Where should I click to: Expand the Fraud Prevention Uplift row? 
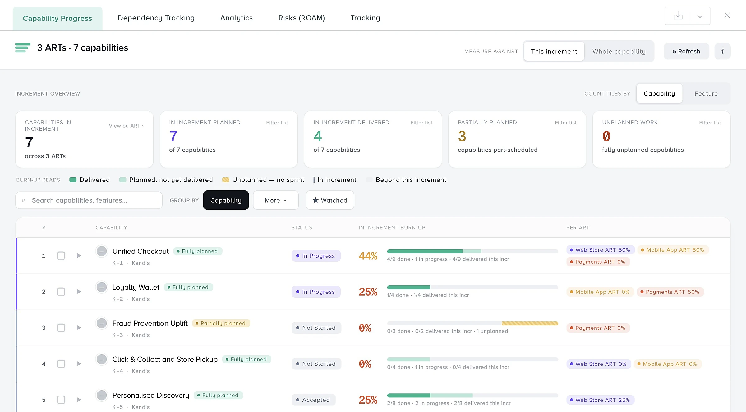pos(79,328)
